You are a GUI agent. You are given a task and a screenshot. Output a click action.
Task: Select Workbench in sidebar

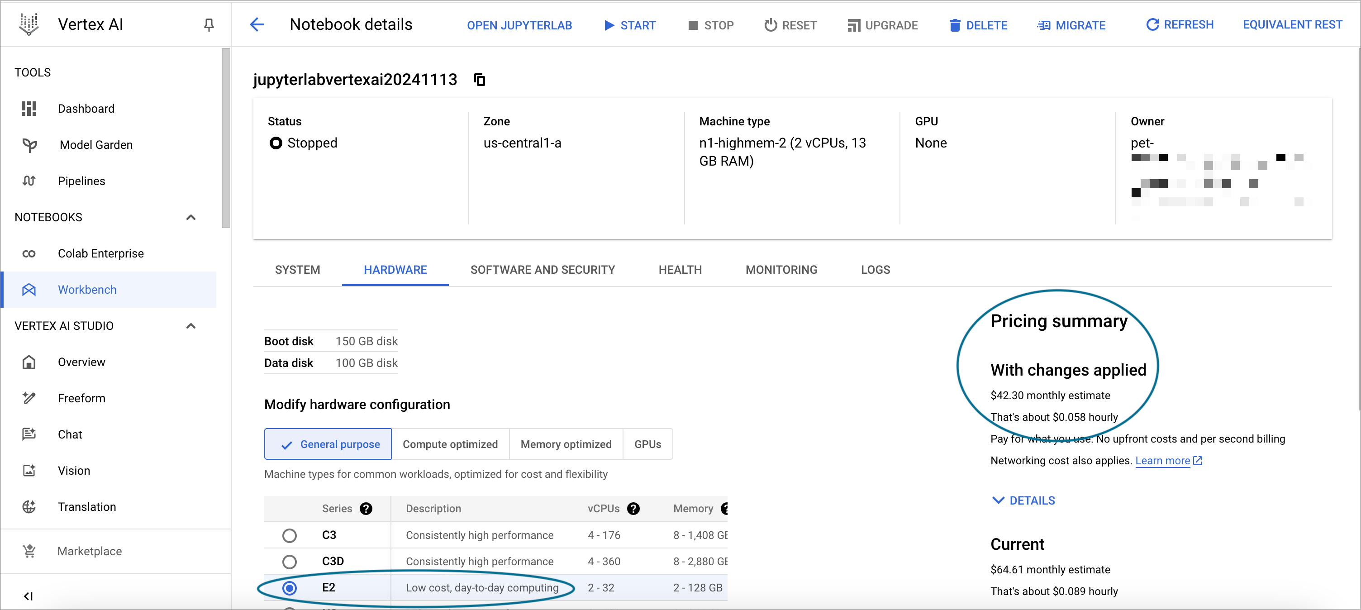(109, 290)
